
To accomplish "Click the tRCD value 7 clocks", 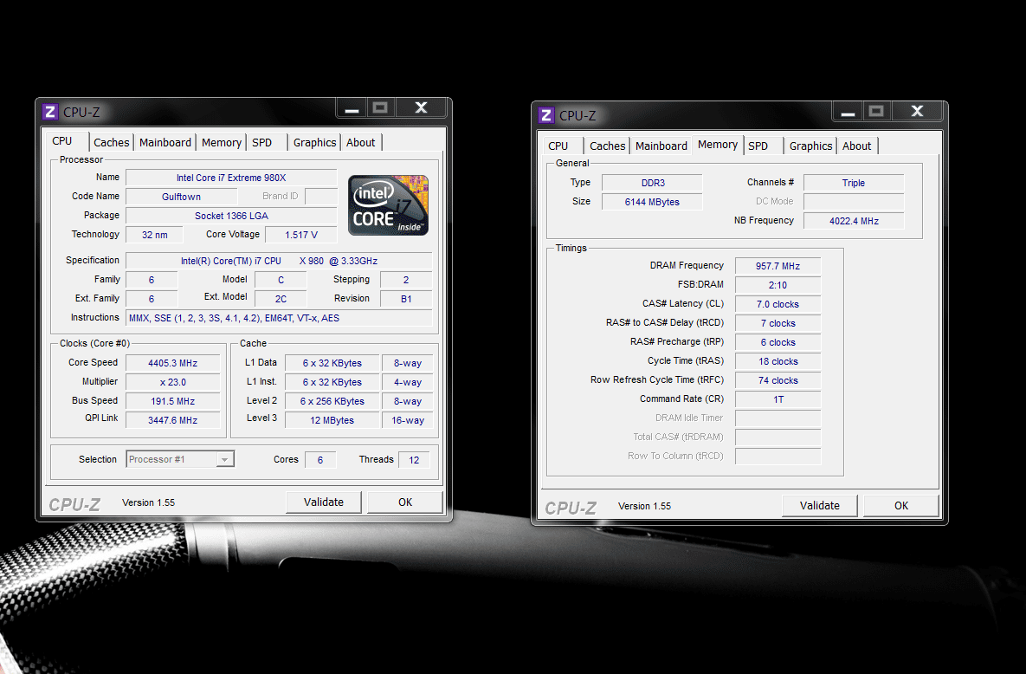I will (x=778, y=323).
